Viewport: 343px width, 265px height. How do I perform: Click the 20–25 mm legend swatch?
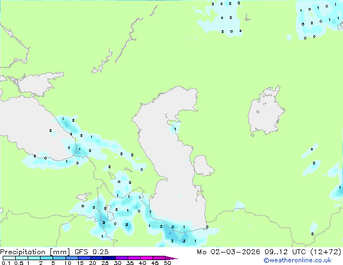pyautogui.click(x=96, y=258)
